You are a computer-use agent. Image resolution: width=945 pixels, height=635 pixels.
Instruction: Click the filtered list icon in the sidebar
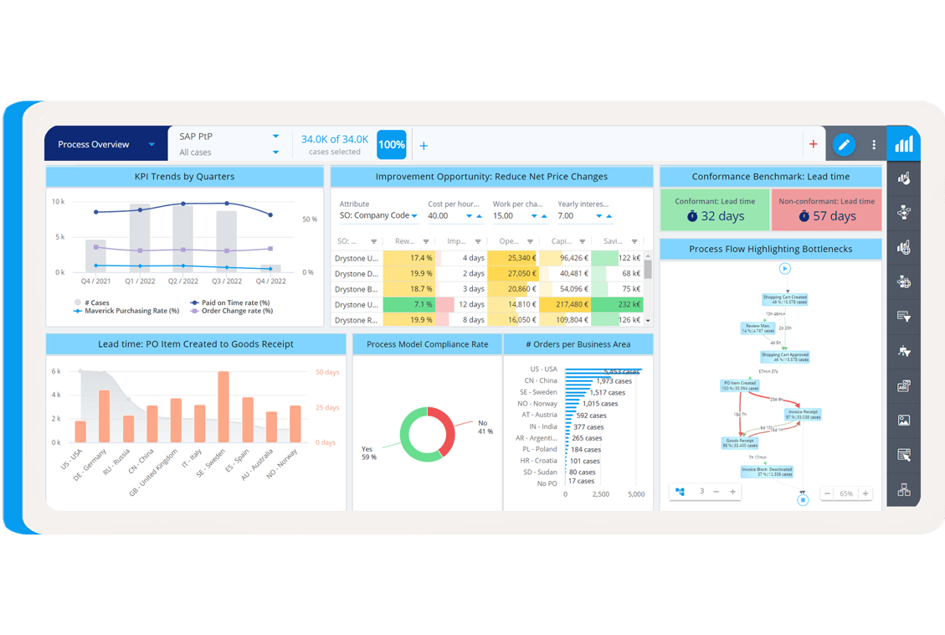click(x=904, y=316)
